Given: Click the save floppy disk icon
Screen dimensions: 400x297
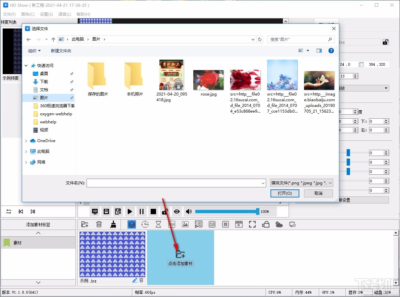Looking at the screenshot, I should point(106,211).
